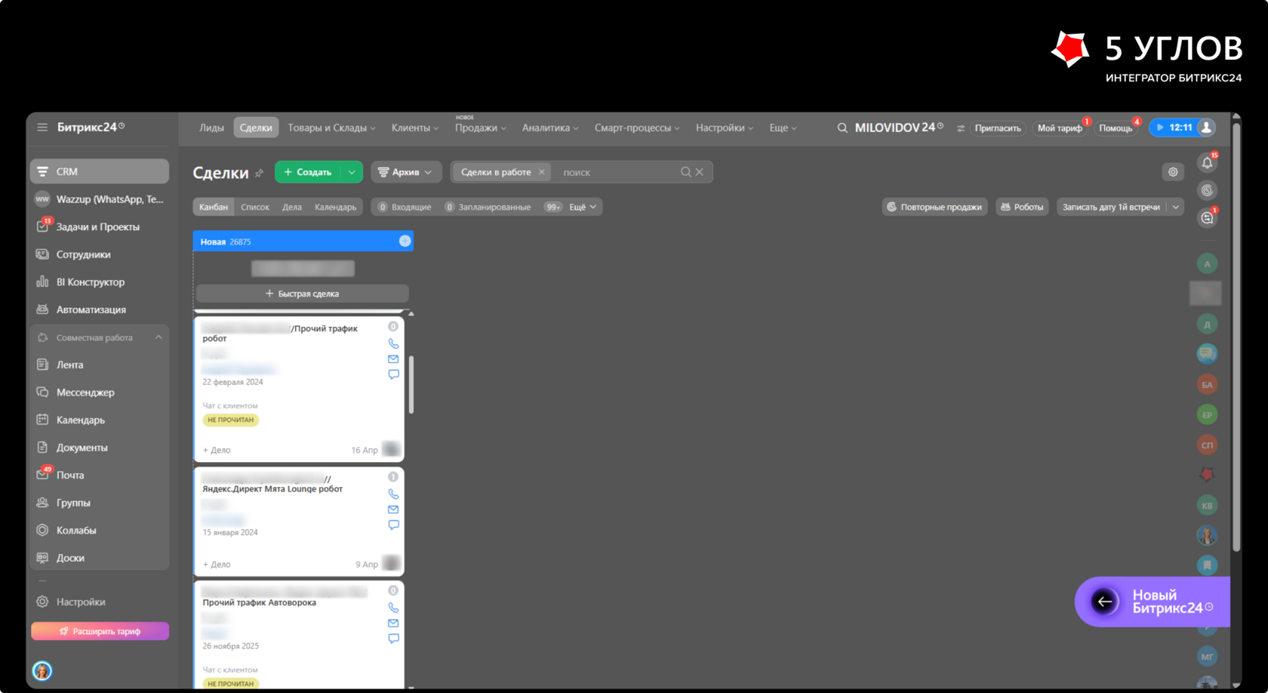Viewport: 1268px width, 693px height.
Task: Remove the Сделки в работе filter chip
Action: [x=541, y=172]
